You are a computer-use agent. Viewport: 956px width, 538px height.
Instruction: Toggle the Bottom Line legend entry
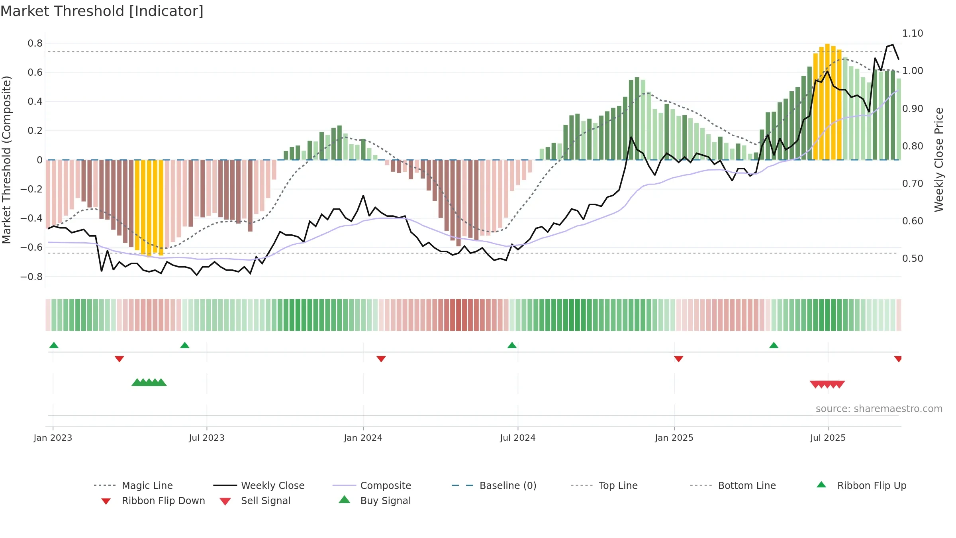[x=733, y=485]
